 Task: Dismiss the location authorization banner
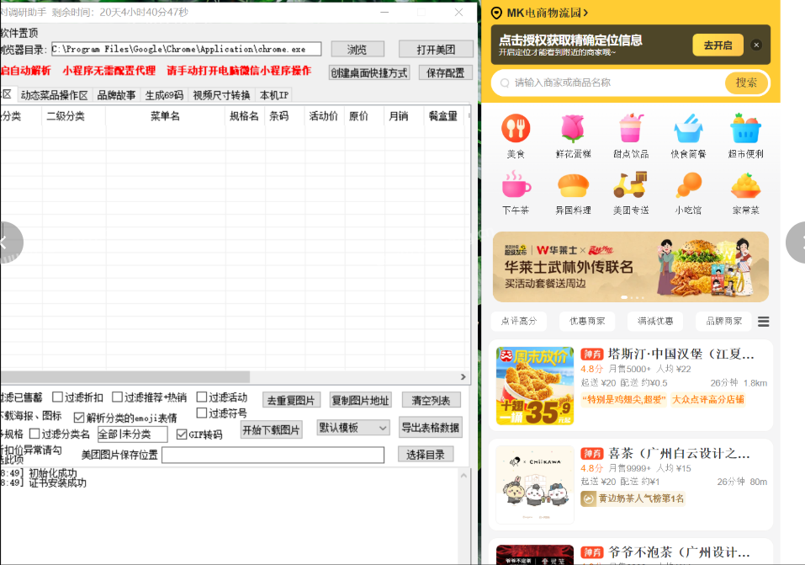[x=756, y=45]
